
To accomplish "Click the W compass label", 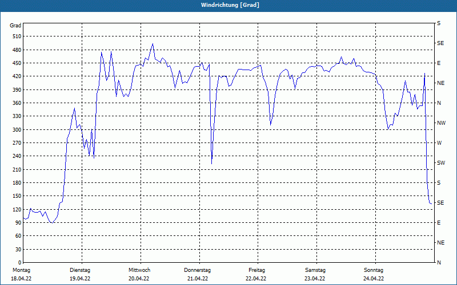I will (439, 143).
